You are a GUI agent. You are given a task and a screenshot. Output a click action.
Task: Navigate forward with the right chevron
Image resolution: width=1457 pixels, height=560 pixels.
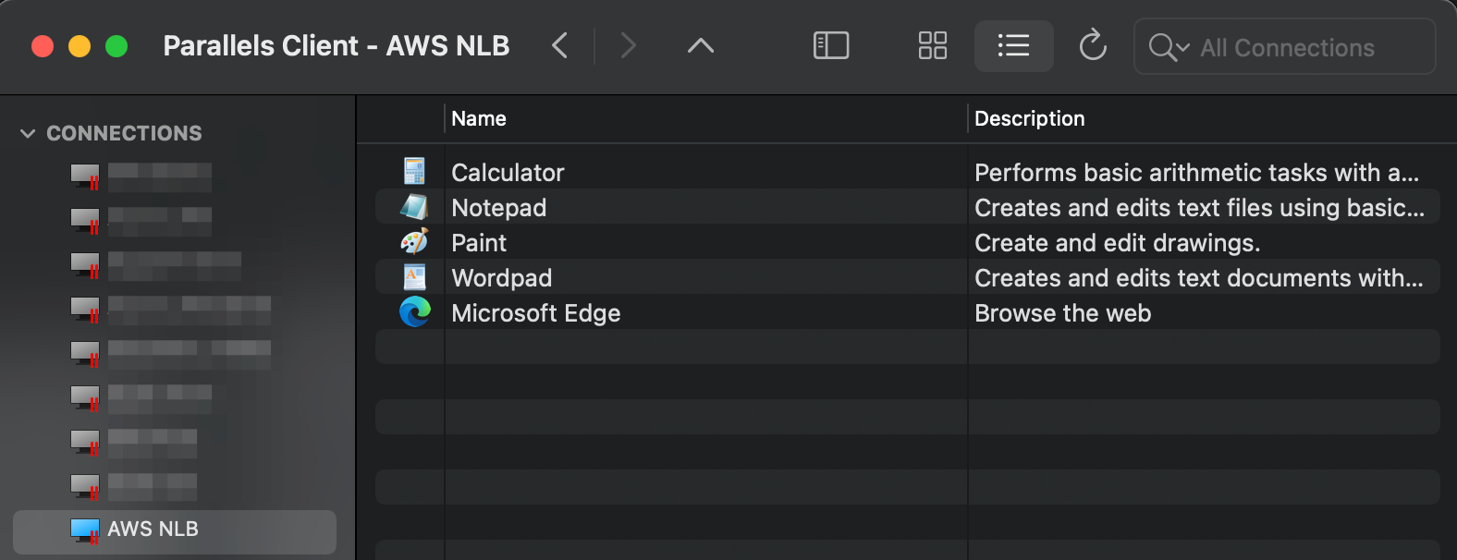coord(629,45)
